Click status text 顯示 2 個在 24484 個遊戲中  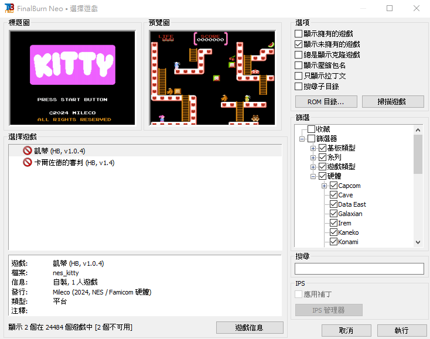[50, 327]
